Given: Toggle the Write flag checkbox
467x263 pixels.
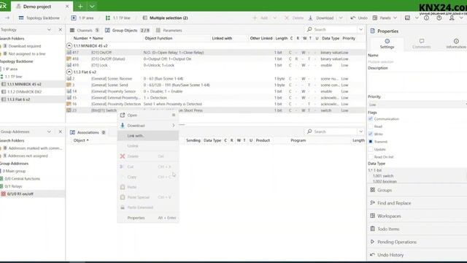Looking at the screenshot, I should click(371, 134).
